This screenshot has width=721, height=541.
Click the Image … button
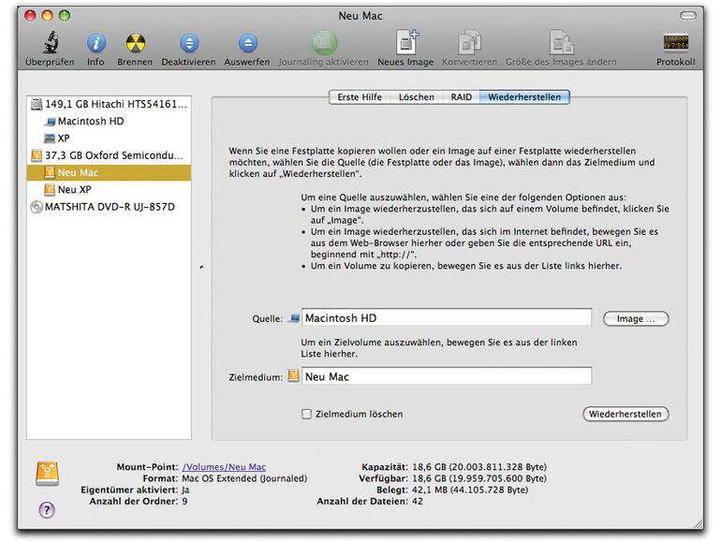click(x=635, y=319)
